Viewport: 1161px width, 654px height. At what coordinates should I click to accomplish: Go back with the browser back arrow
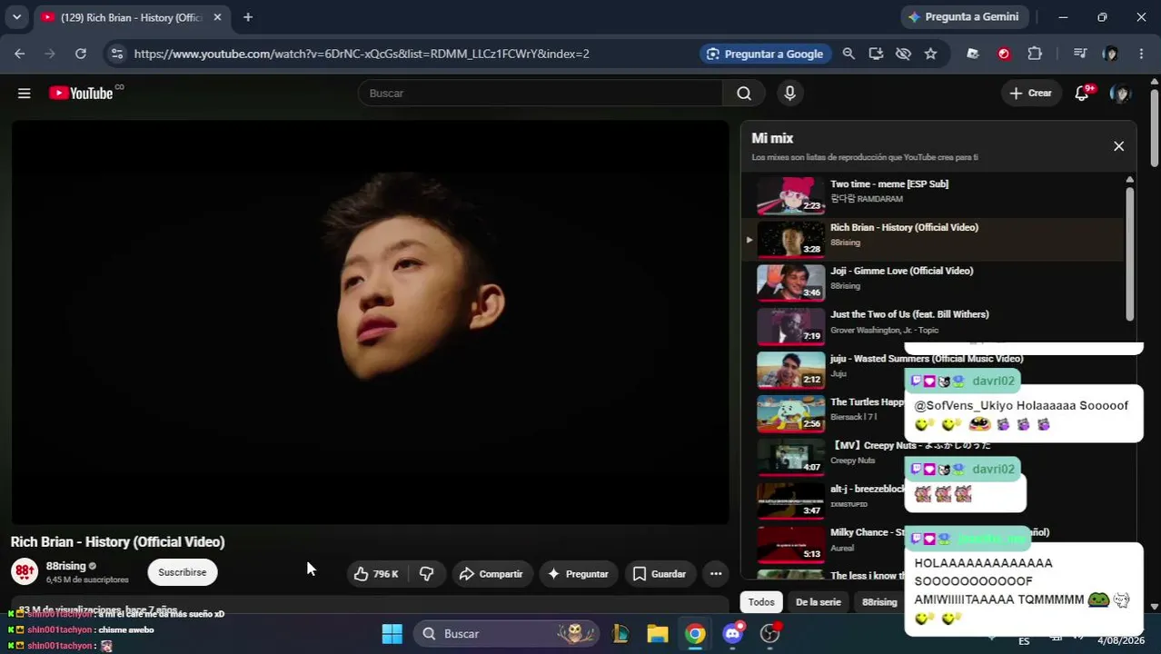pyautogui.click(x=20, y=54)
